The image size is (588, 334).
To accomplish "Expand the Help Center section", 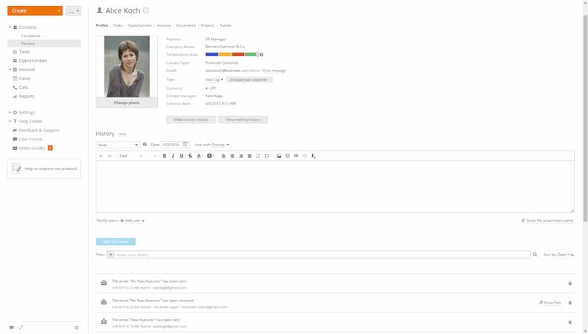I will pyautogui.click(x=10, y=121).
